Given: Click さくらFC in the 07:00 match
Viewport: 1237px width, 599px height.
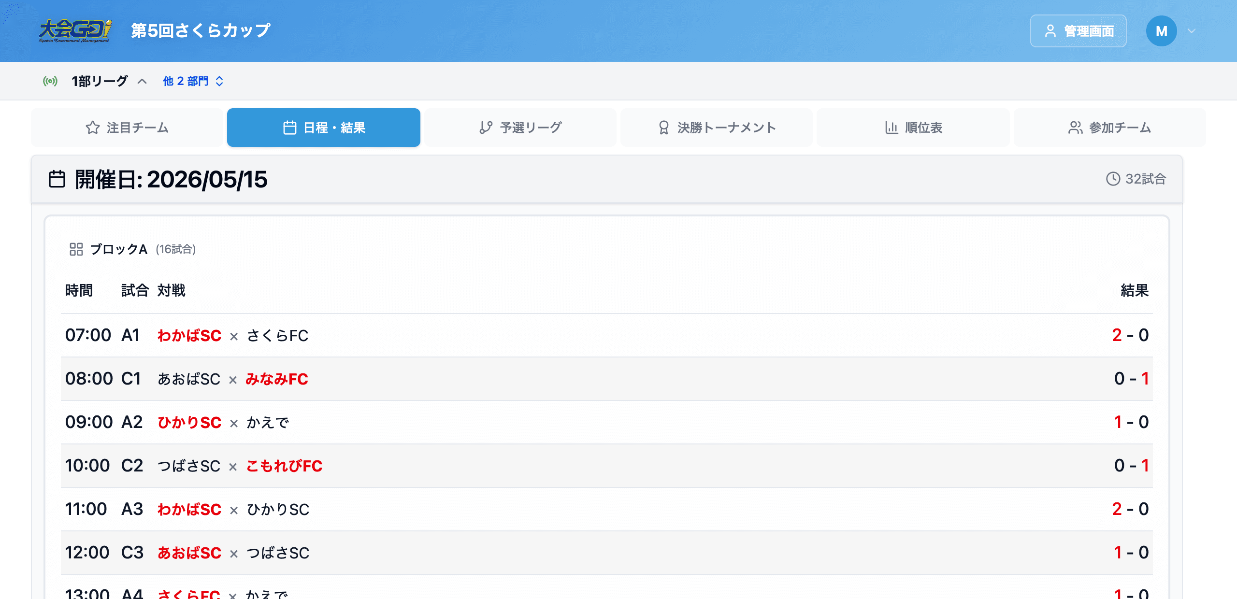Looking at the screenshot, I should point(277,335).
